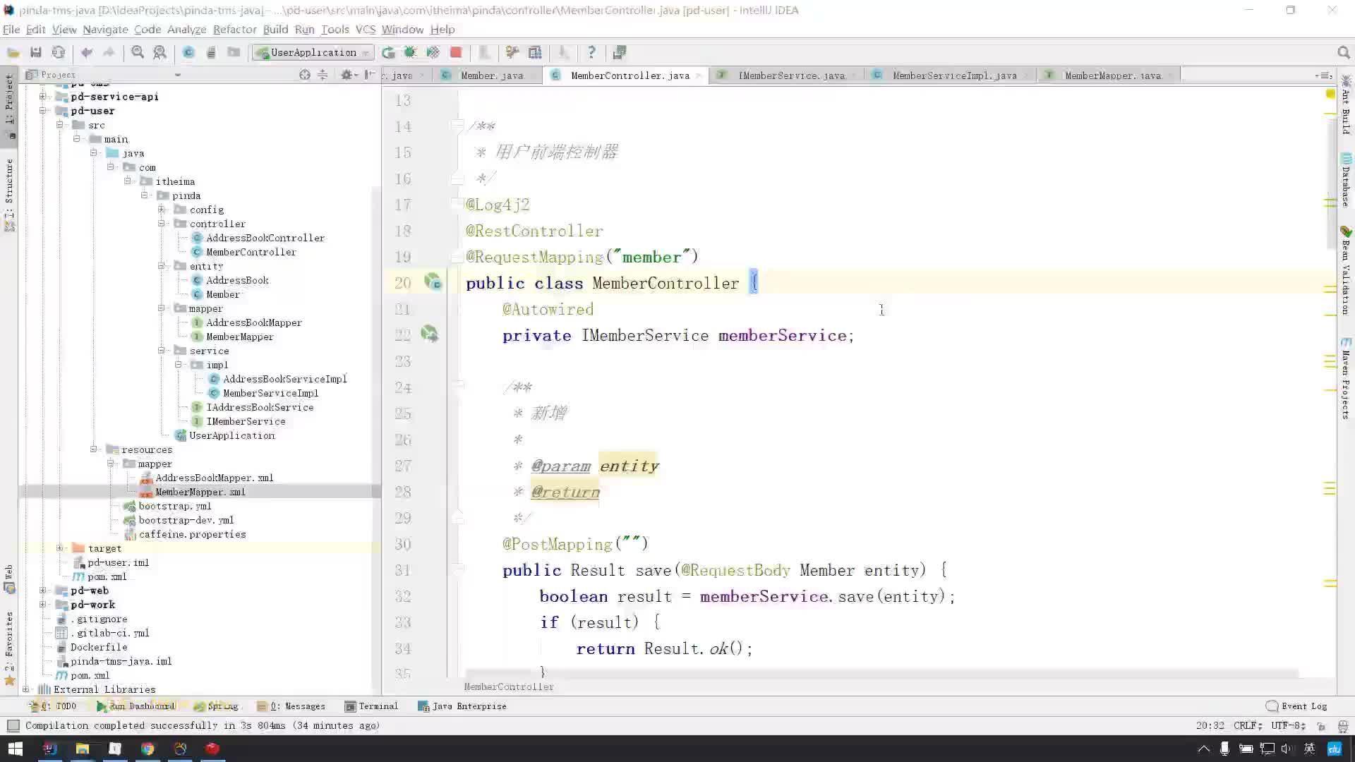Screen dimensions: 1355x762
Task: Collapse the Javadoc fold at line 14
Action: tap(459, 126)
